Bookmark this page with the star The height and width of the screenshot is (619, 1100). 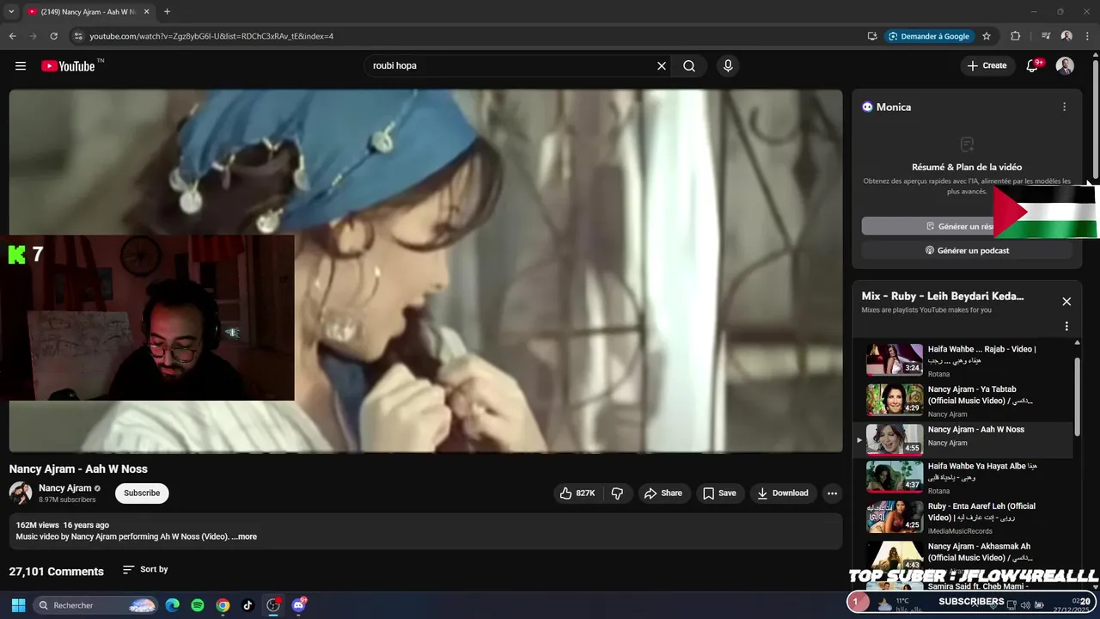click(987, 36)
